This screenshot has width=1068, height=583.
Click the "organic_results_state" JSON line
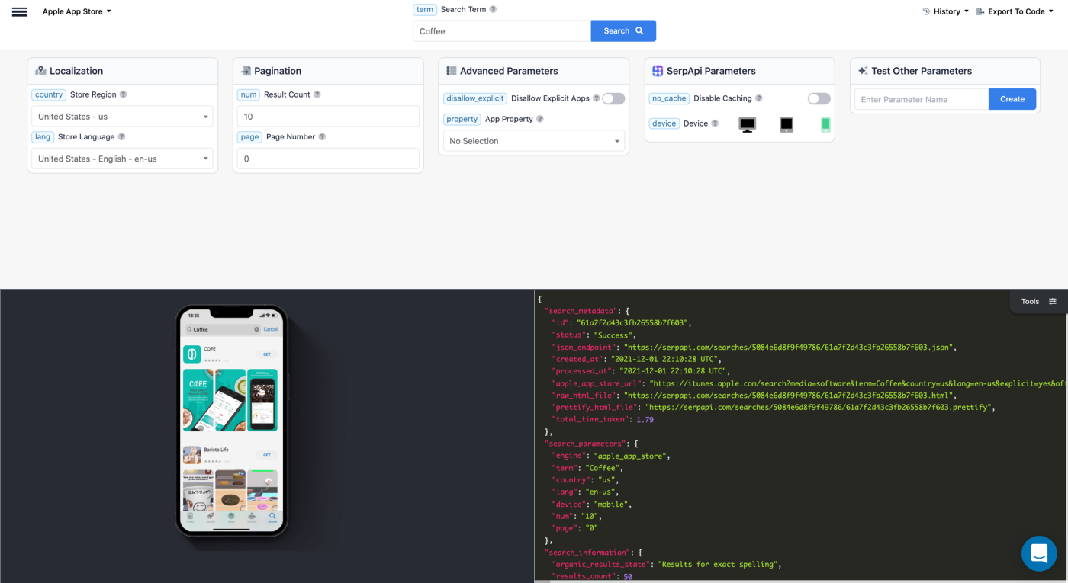(x=667, y=565)
